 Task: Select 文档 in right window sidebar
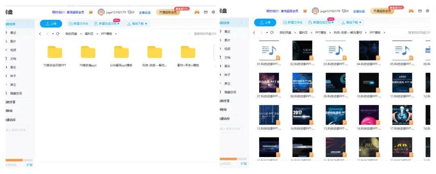[227, 58]
